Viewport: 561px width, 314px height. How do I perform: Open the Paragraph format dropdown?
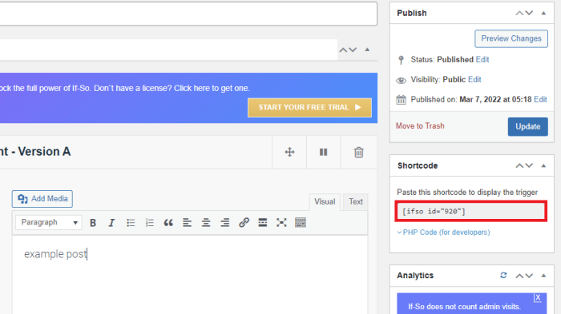[49, 223]
